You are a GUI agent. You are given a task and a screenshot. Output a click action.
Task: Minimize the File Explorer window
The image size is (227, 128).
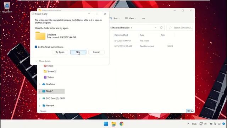coord(175,10)
